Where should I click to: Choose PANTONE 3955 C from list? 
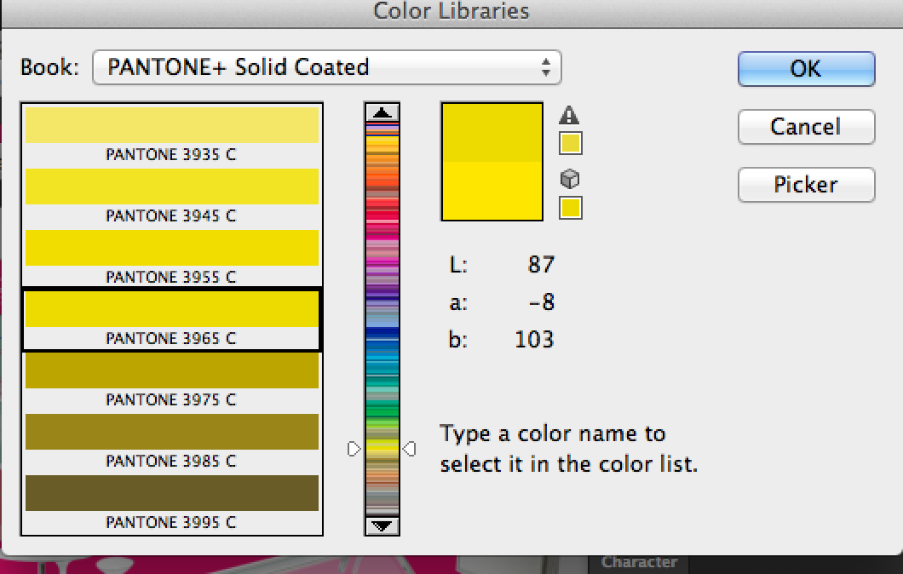[x=172, y=249]
